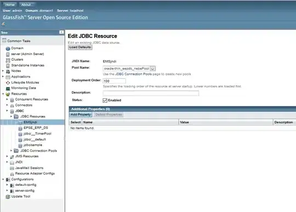Collapse the Resources tree node
The image size is (296, 212).
(x=3, y=93)
